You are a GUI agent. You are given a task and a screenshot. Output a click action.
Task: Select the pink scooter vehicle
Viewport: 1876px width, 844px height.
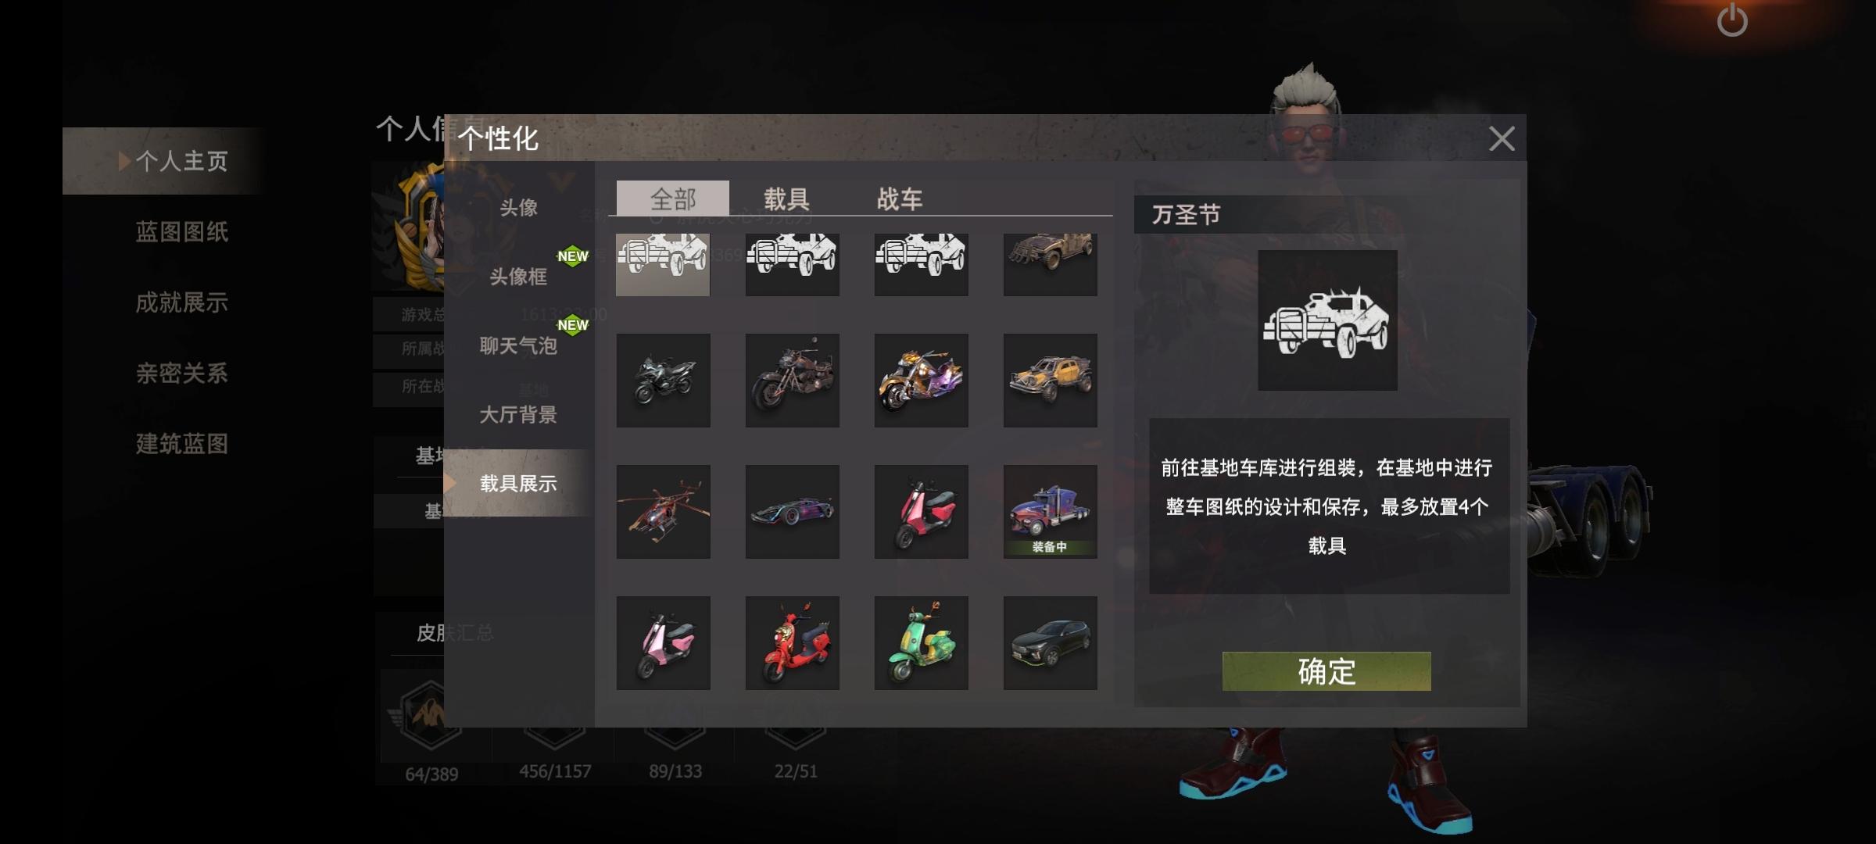click(663, 643)
